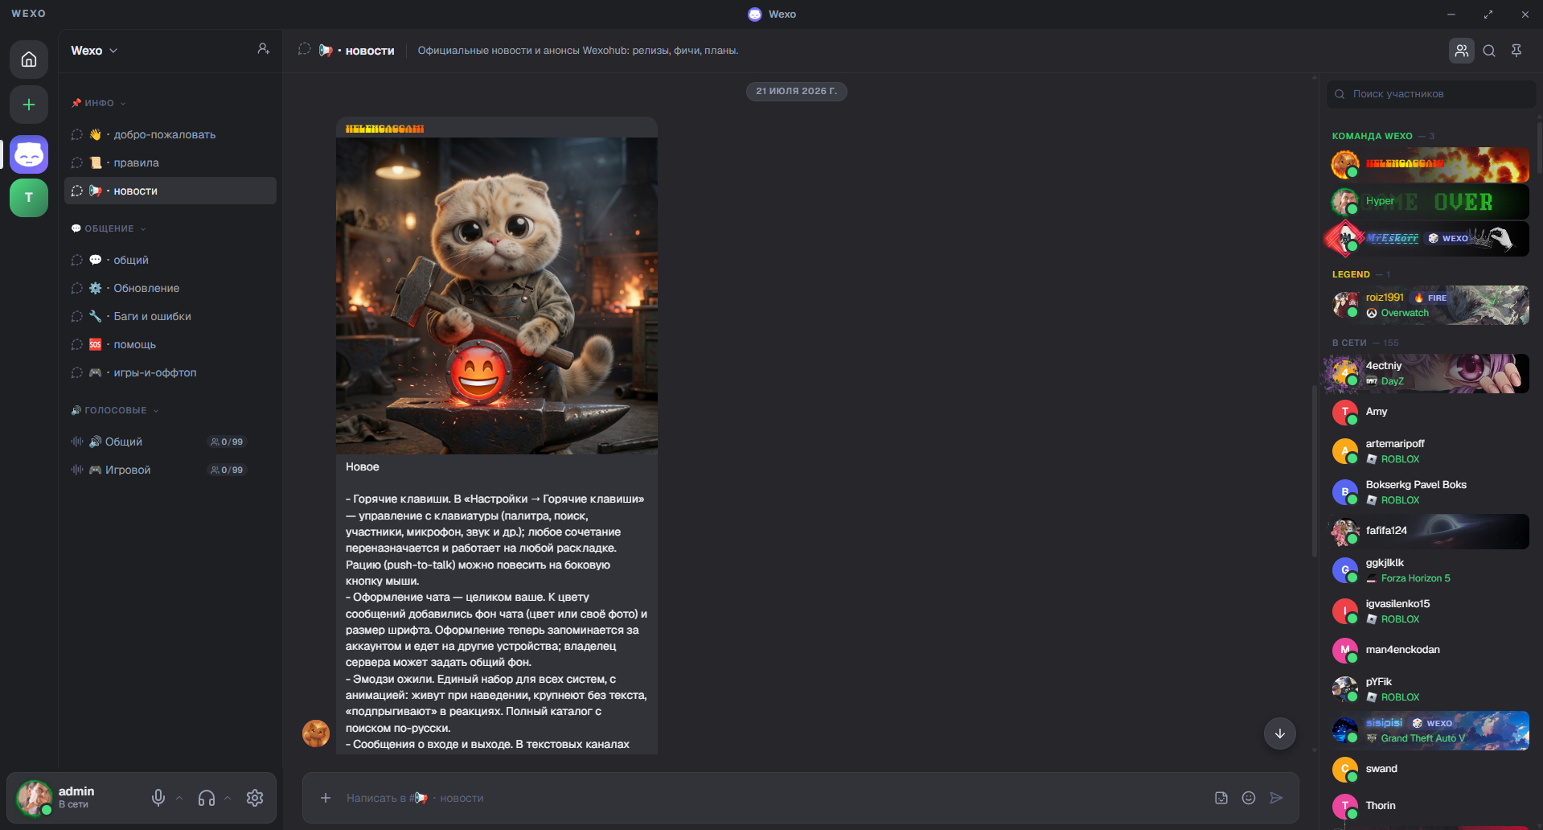The image size is (1543, 830).
Task: Open the emoji picker smiley
Action: coord(1249,798)
